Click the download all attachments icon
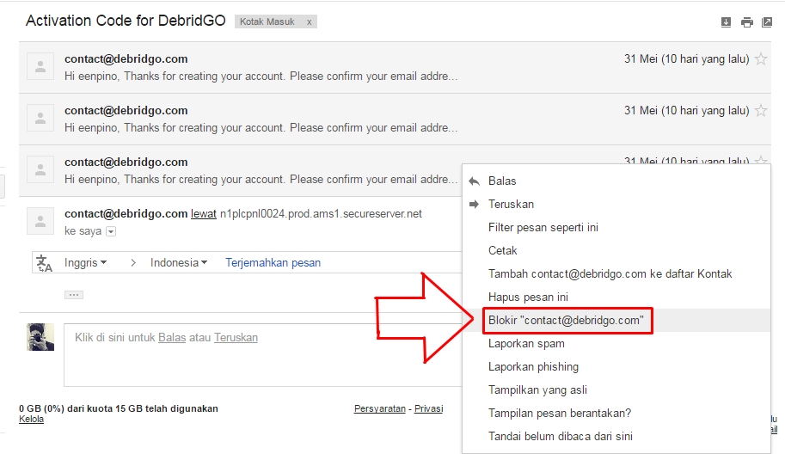Viewport: 785px width, 460px height. point(726,22)
